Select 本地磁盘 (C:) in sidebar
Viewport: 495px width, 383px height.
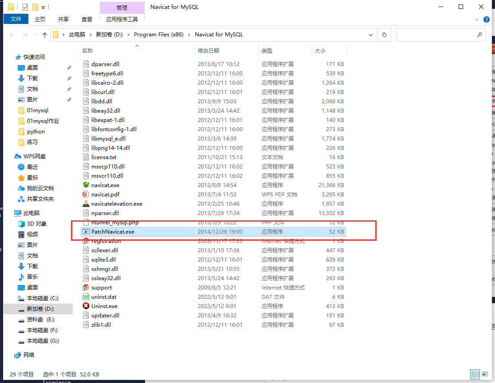38,298
